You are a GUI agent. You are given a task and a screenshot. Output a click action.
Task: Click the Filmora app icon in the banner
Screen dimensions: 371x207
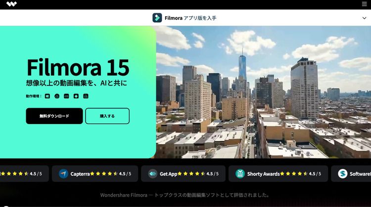157,18
